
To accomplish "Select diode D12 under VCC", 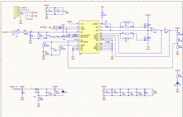I will click(x=102, y=14).
